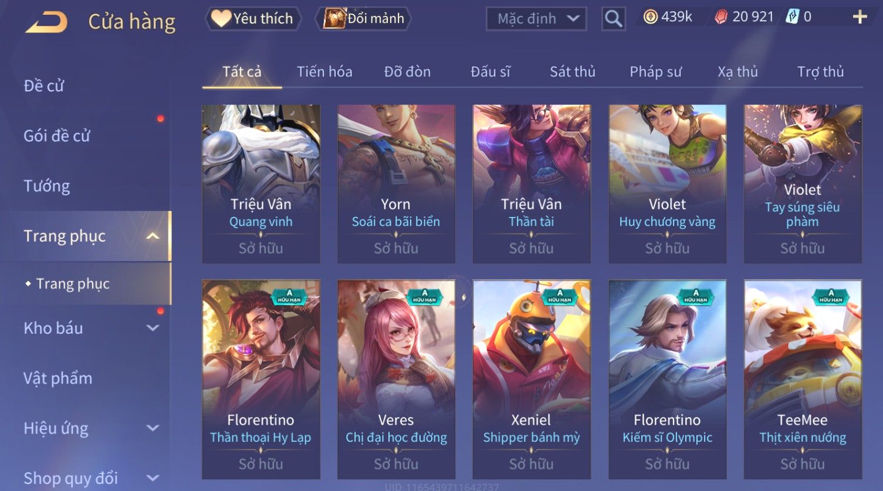The height and width of the screenshot is (491, 883).
Task: Switch to the Sát thủ tab
Action: 572,72
